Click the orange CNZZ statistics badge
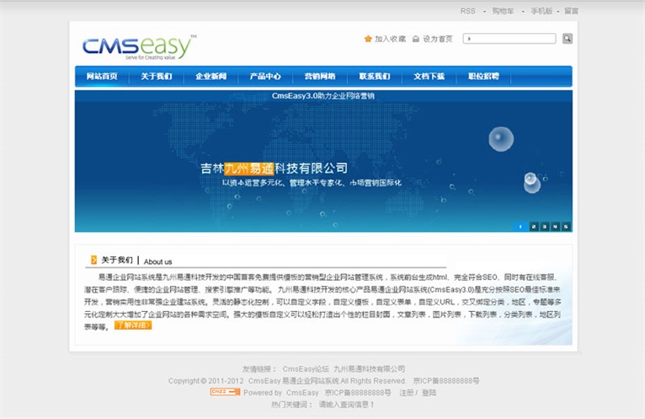Screen dimensions: 645x419 coord(225,392)
